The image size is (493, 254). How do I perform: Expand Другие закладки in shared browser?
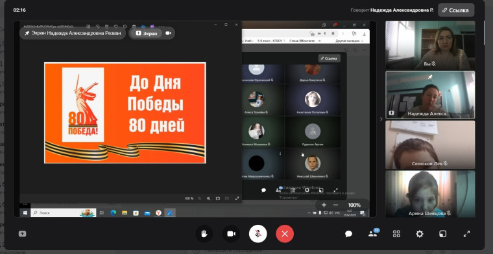click(x=349, y=41)
